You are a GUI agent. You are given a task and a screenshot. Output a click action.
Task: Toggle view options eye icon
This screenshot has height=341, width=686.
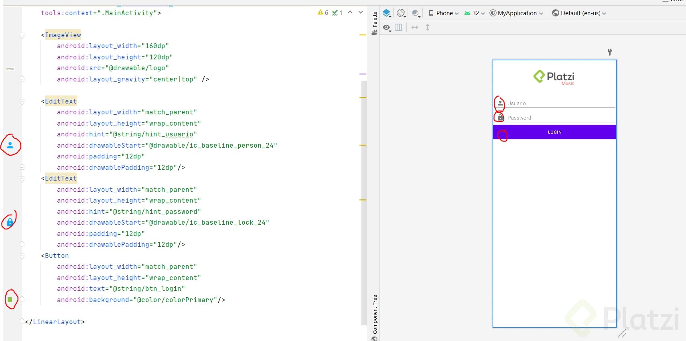pyautogui.click(x=386, y=27)
